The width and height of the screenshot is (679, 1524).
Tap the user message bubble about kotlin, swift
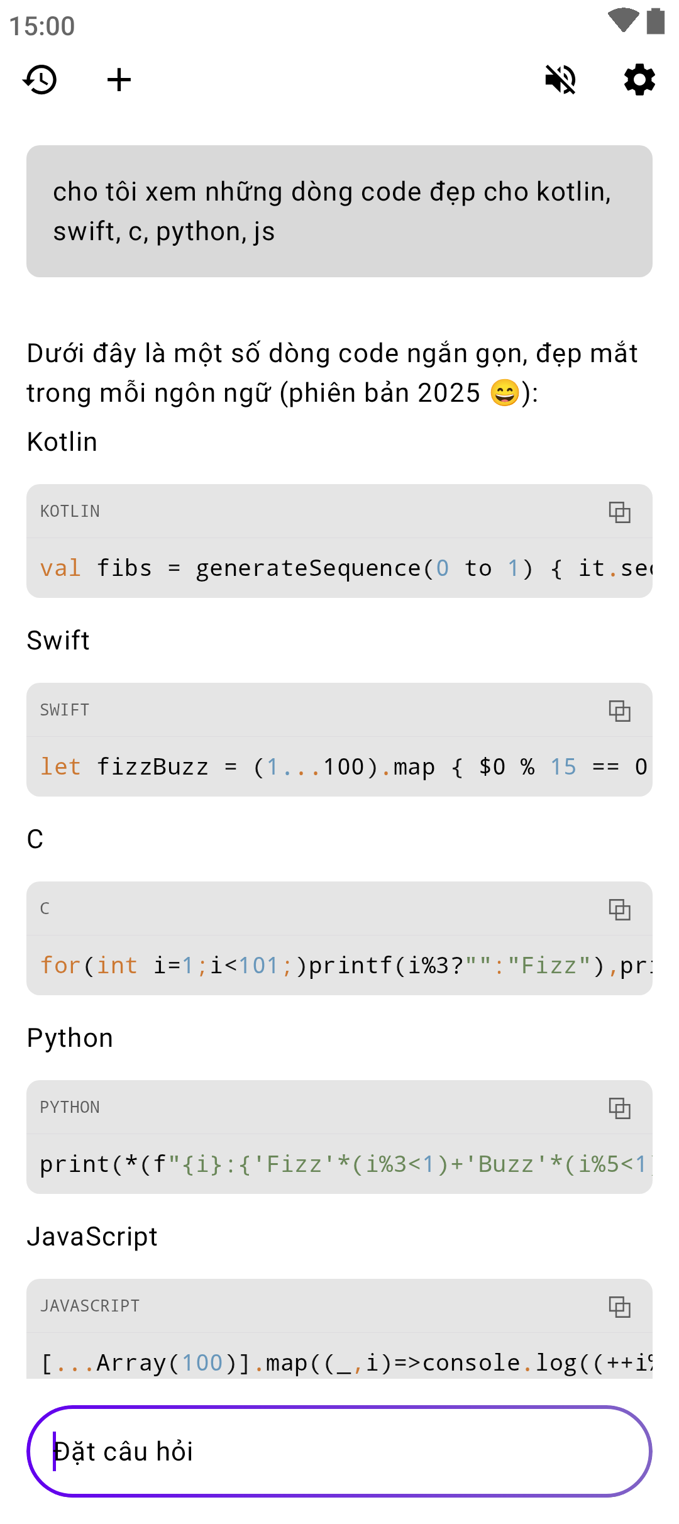click(339, 211)
